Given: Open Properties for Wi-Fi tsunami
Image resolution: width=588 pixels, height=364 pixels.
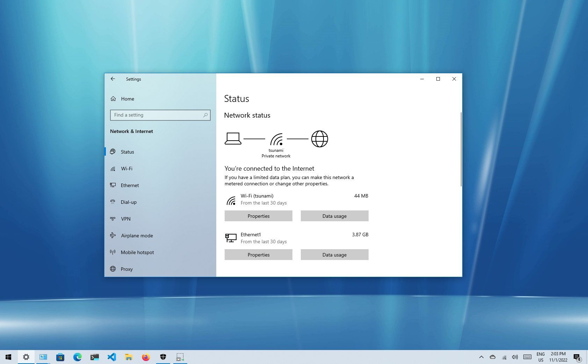Looking at the screenshot, I should pos(258,216).
